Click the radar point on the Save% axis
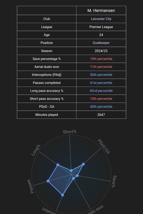This screenshot has height=214, width=143. 77,176
